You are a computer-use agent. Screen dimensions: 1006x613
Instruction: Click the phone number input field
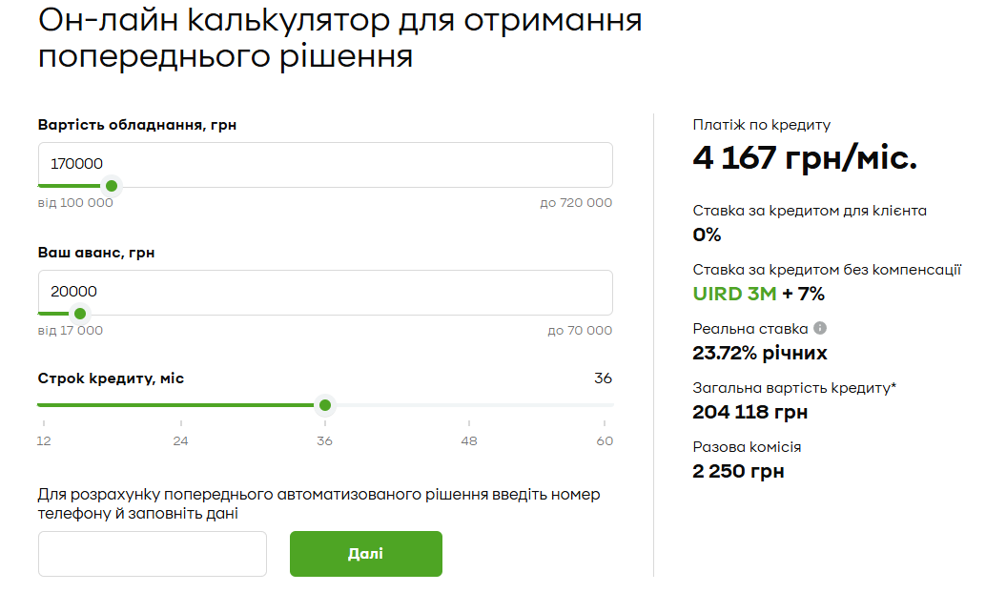point(153,554)
